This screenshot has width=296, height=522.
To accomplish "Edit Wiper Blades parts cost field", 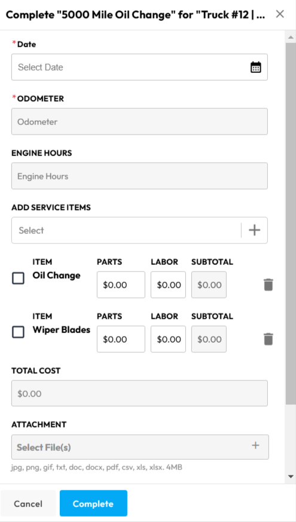I will [121, 339].
